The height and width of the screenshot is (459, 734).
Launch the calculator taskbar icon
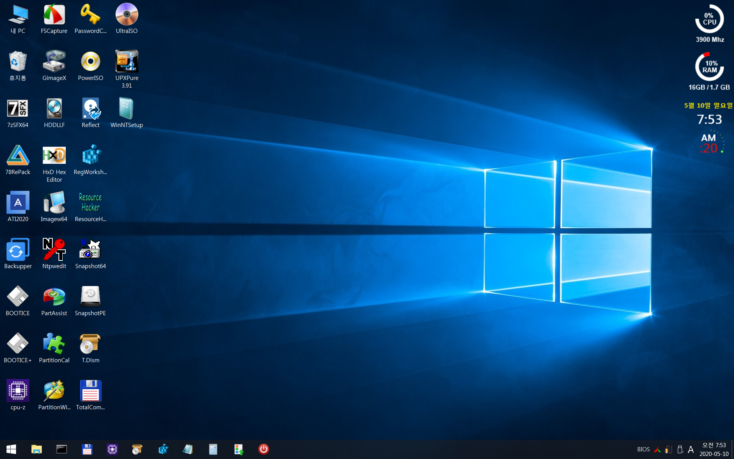click(213, 449)
